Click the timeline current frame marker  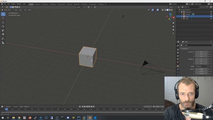(6, 109)
